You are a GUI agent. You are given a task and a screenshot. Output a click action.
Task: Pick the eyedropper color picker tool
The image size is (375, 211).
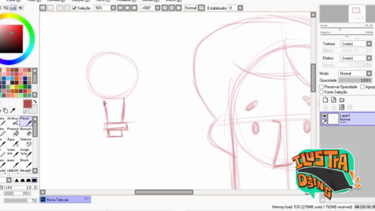click(x=12, y=111)
